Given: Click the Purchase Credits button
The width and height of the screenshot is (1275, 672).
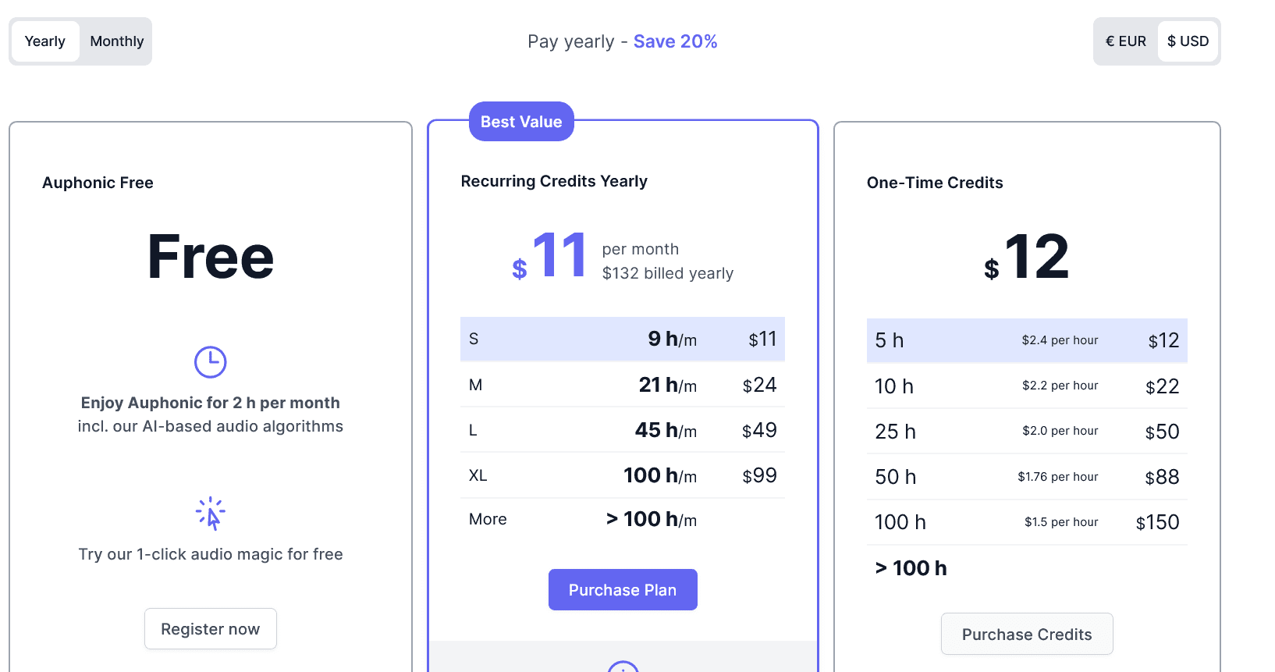Looking at the screenshot, I should pyautogui.click(x=1027, y=635).
